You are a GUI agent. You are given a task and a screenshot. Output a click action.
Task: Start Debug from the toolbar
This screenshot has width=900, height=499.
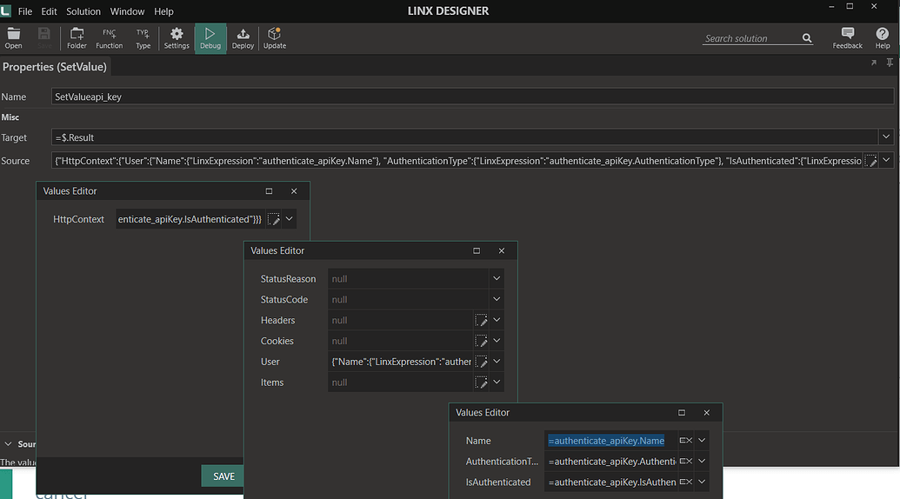coord(210,38)
